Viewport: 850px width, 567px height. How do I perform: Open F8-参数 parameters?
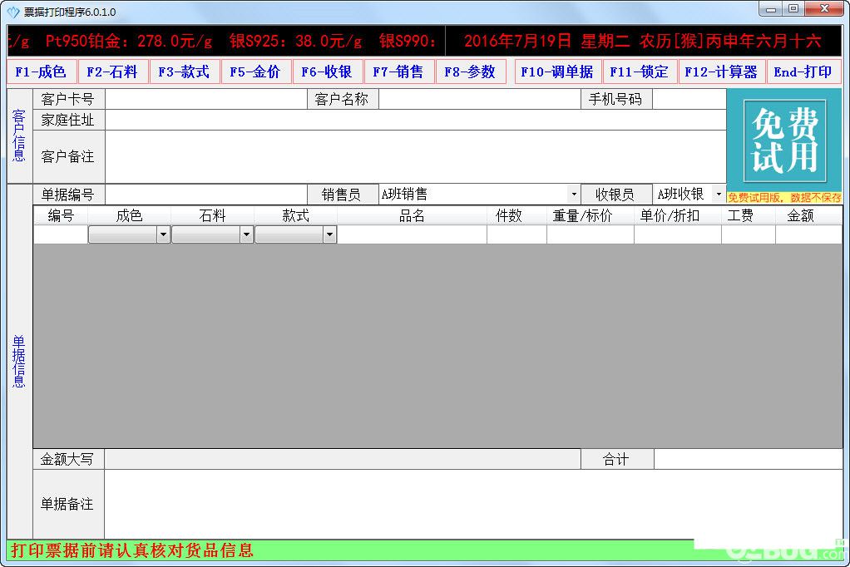pyautogui.click(x=470, y=71)
